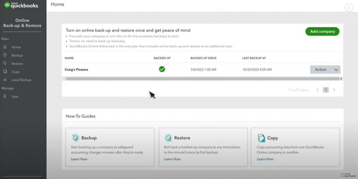
Task: Open Copy in the sidebar menu
Action: tap(15, 72)
